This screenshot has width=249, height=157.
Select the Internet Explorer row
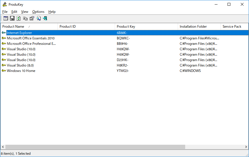pos(125,33)
